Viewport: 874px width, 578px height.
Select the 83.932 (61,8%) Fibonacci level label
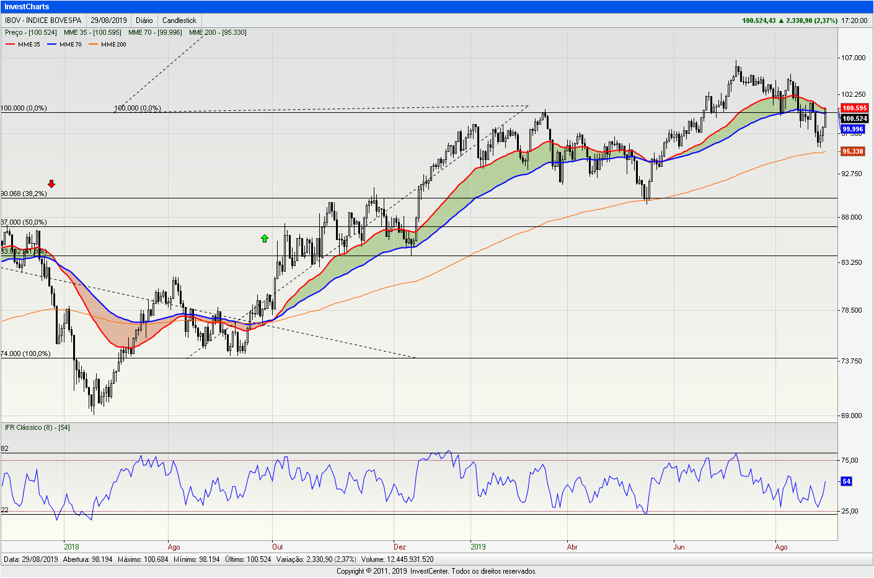[x=24, y=251]
